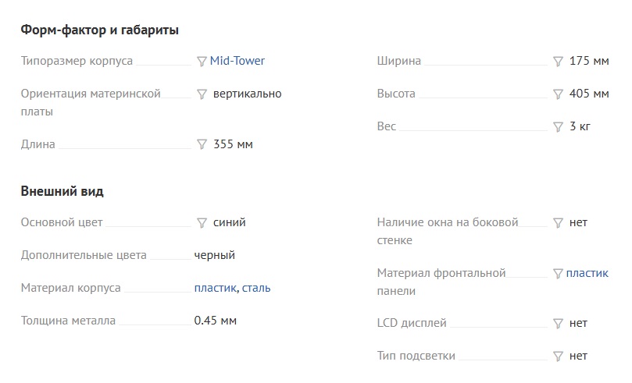Filter by height 405 мм icon

(558, 94)
